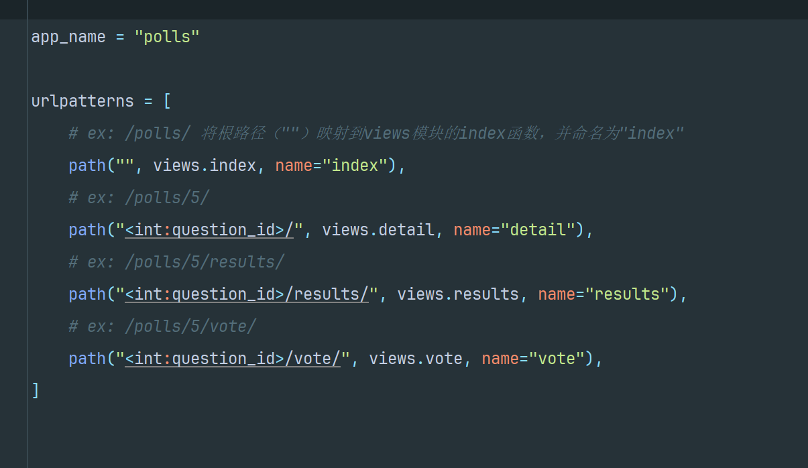
Task: Click the closing bracket of urlpatterns list
Action: (36, 391)
